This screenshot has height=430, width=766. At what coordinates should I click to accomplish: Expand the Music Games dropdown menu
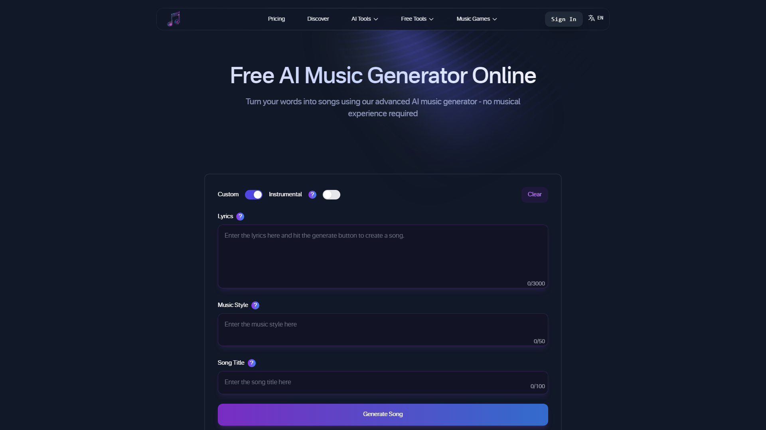[x=476, y=19]
